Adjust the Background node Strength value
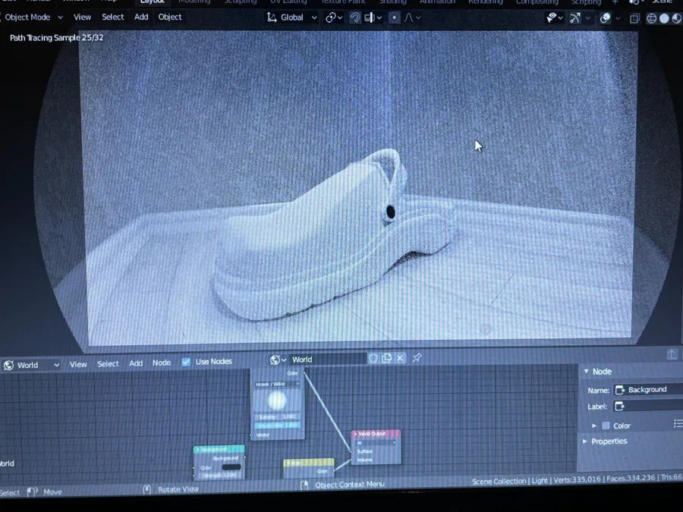The height and width of the screenshot is (512, 683). [219, 475]
